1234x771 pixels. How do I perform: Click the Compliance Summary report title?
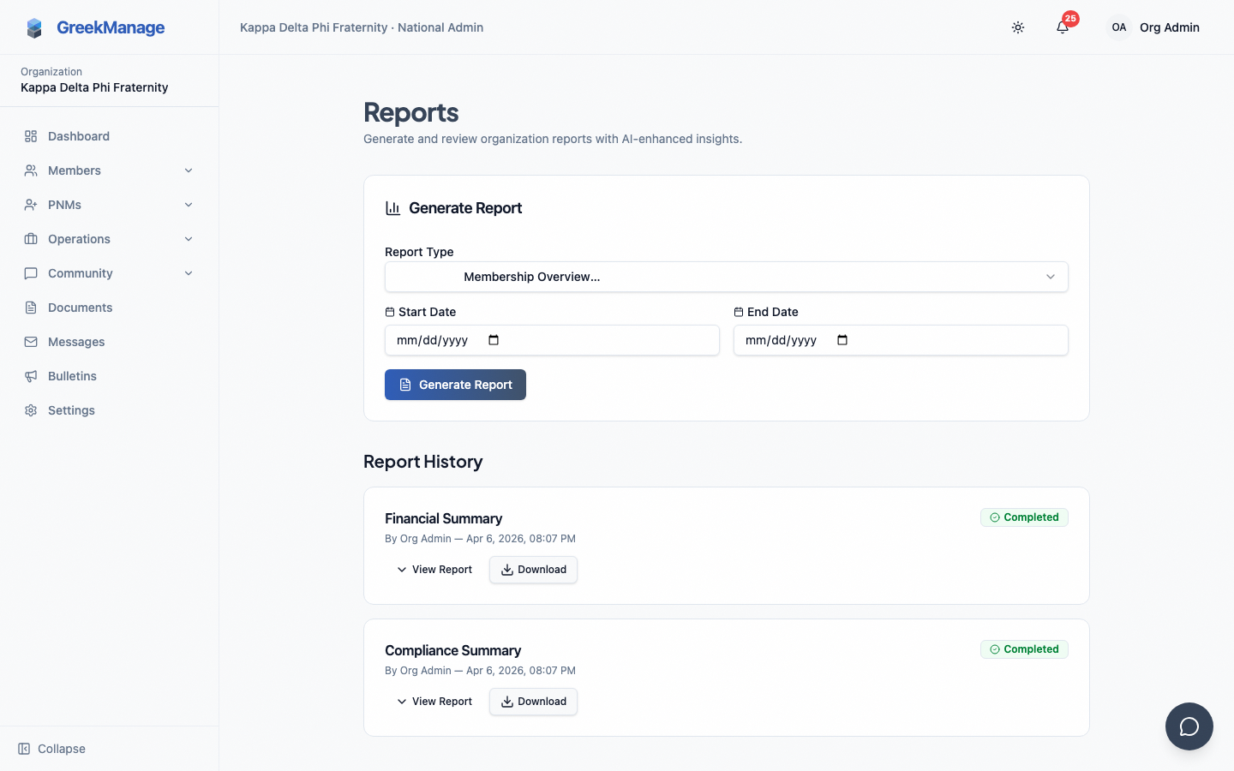[x=452, y=650]
